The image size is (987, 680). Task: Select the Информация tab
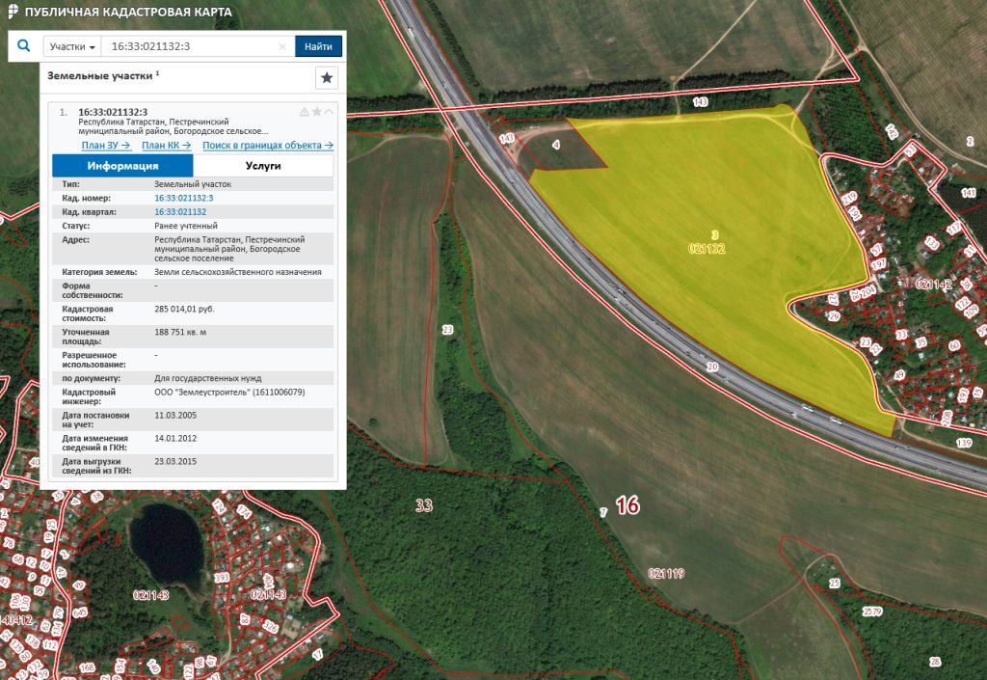(122, 166)
